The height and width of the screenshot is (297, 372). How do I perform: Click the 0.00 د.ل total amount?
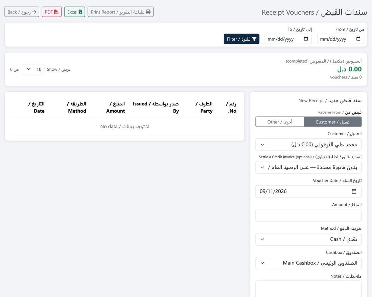click(x=349, y=69)
